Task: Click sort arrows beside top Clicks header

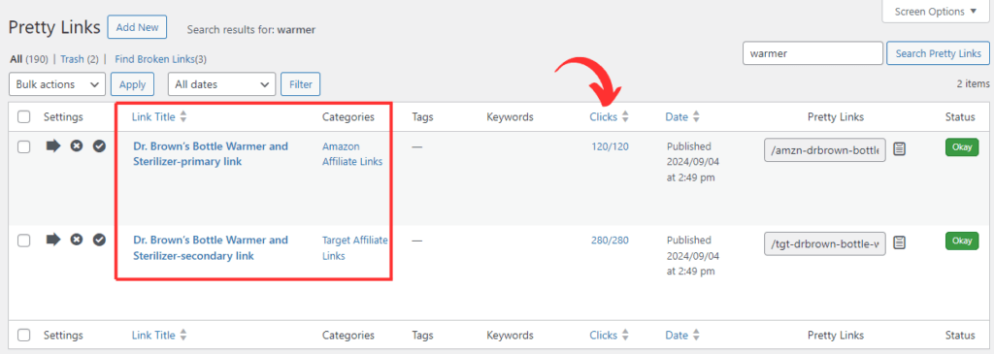Action: pyautogui.click(x=624, y=116)
